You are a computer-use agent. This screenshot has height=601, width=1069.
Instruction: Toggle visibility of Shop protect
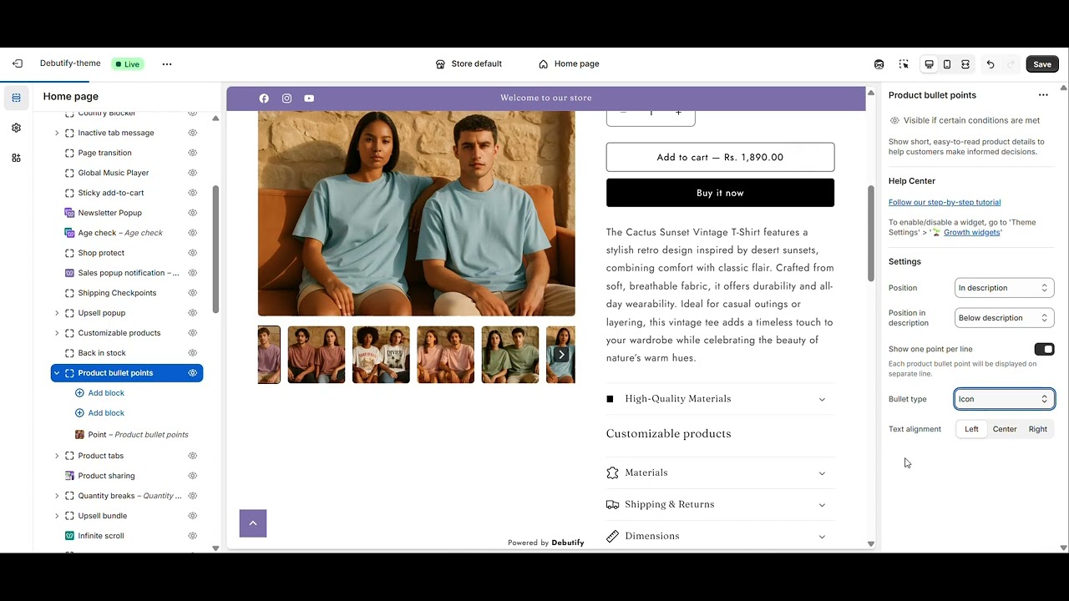click(x=192, y=253)
